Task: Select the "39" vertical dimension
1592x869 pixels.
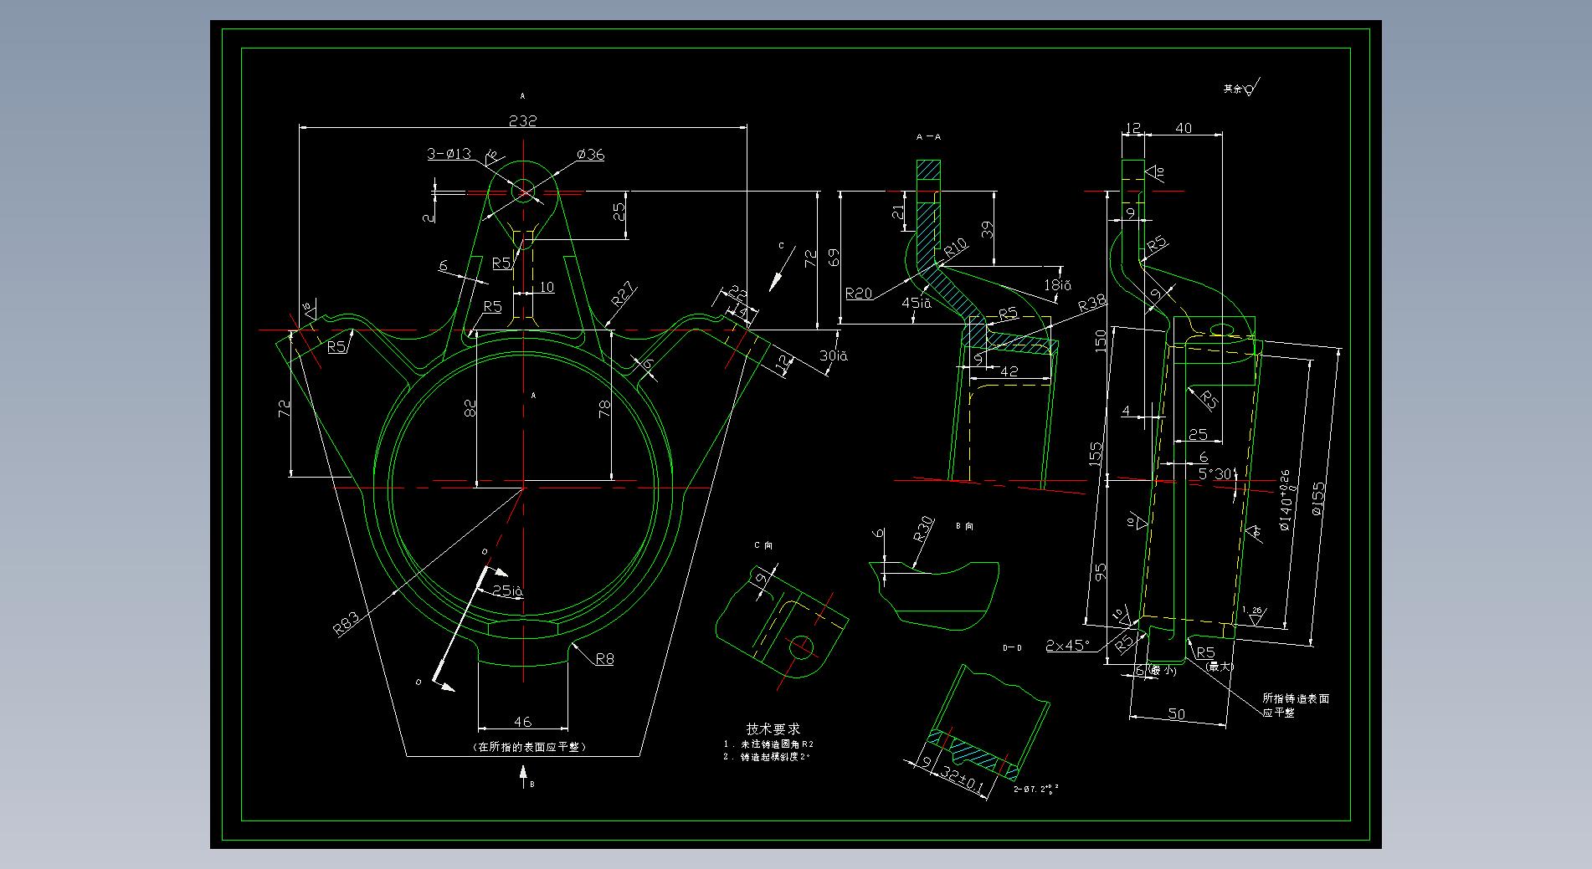Action: click(986, 230)
